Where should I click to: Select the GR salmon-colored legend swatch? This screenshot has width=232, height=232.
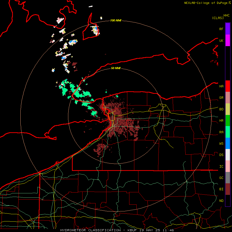pos(228,98)
